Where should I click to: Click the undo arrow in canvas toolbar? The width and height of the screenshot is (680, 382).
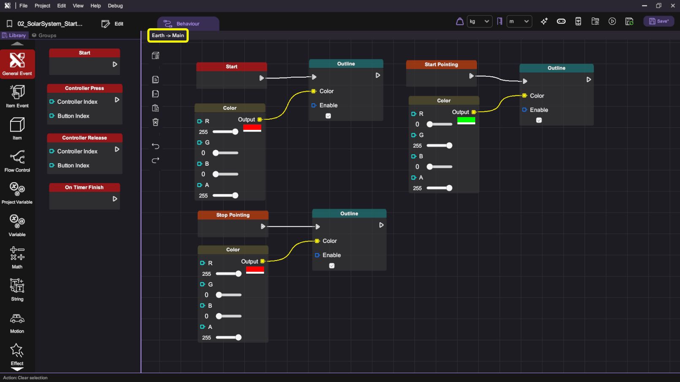click(155, 146)
